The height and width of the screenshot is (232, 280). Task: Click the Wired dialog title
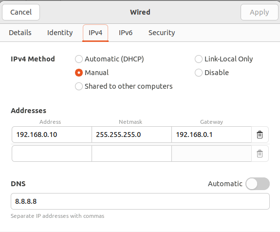point(140,12)
